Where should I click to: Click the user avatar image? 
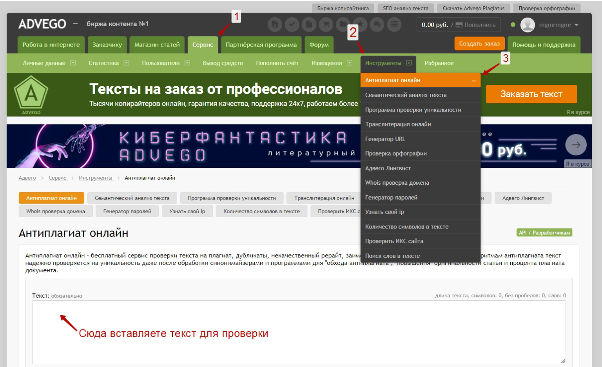(x=528, y=24)
